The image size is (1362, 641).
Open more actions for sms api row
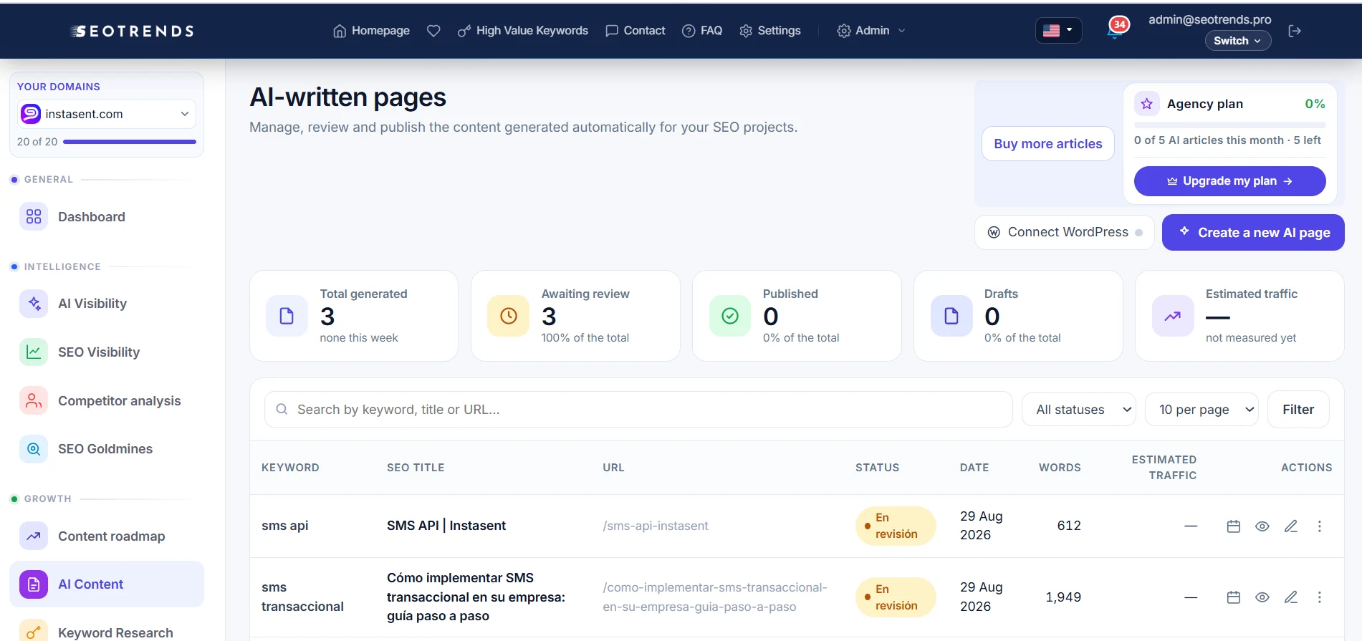[x=1320, y=526]
